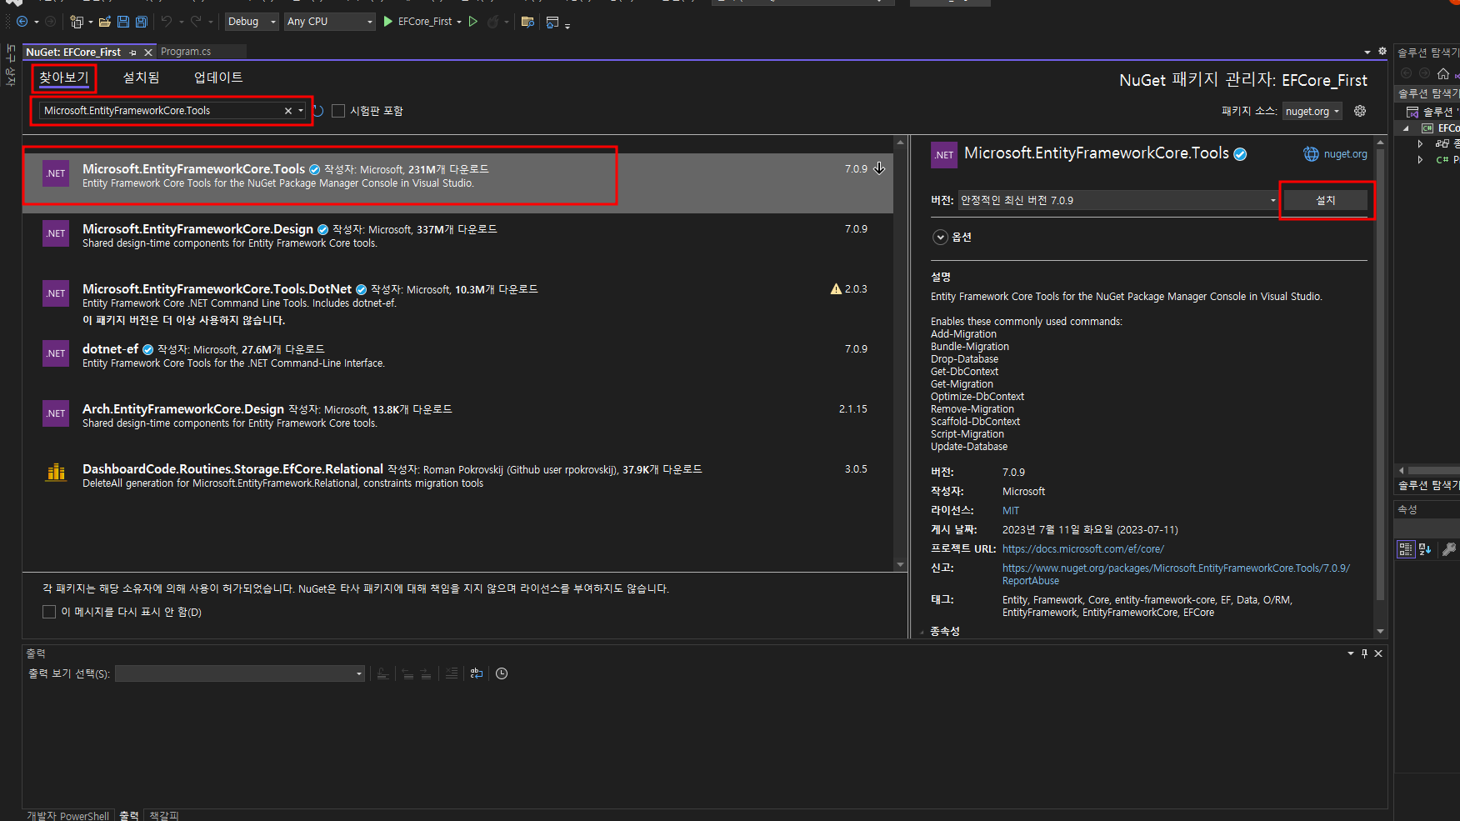
Task: Click package list vertical scrollbar down arrow
Action: pos(900,564)
